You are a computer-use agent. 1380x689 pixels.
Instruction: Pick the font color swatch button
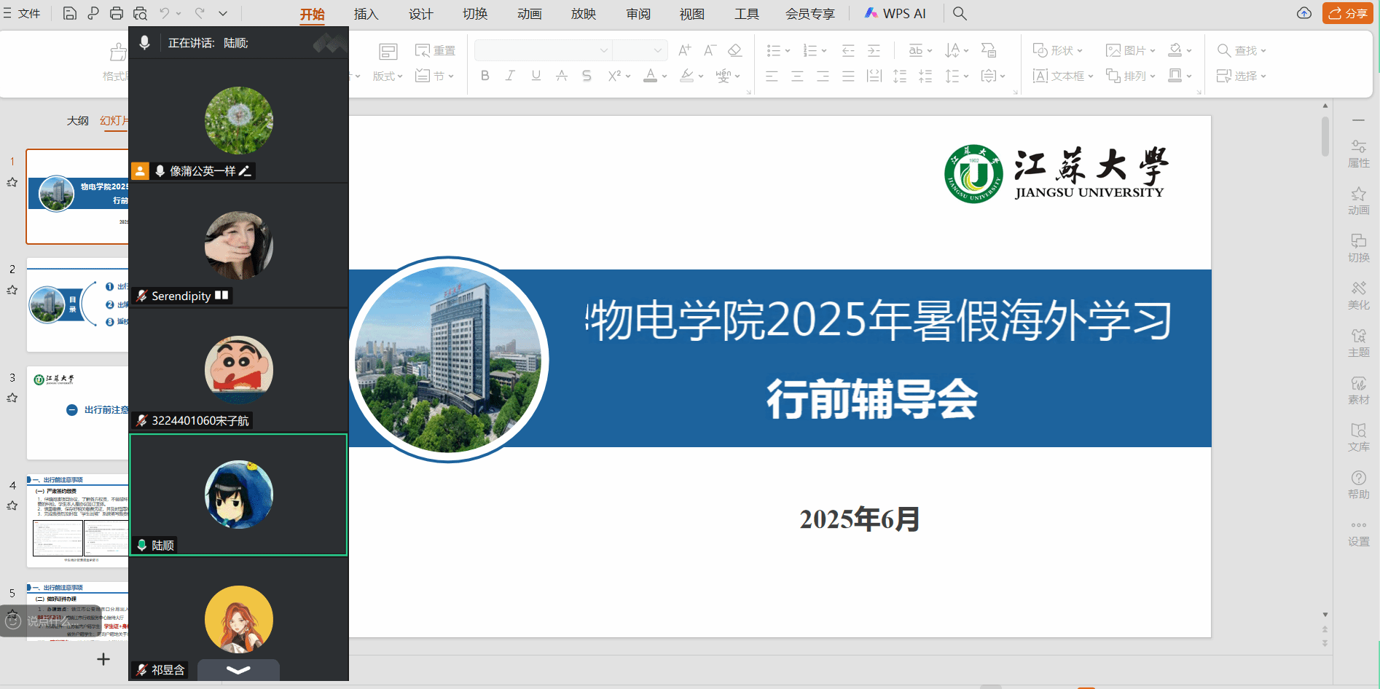651,76
